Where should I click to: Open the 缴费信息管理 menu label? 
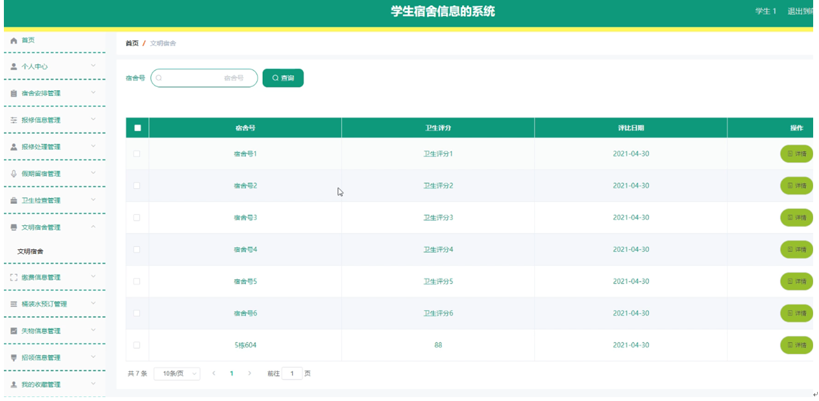tap(41, 277)
